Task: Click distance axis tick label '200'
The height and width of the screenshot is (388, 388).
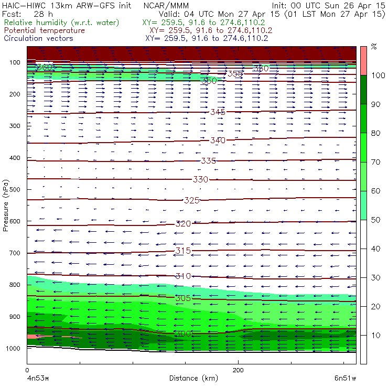Action: click(238, 370)
